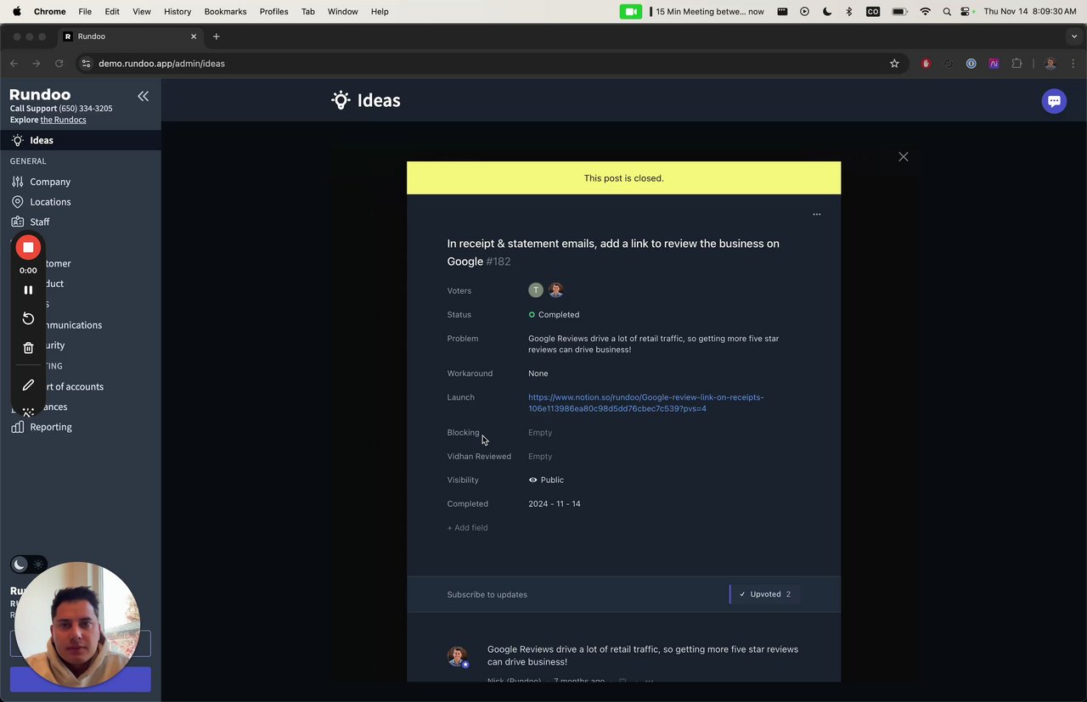The image size is (1087, 702).
Task: Click the commenter's profile avatar
Action: pyautogui.click(x=458, y=656)
